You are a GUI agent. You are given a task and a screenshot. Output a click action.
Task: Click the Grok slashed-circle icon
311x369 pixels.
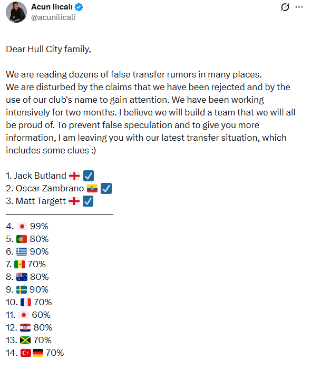point(285,7)
